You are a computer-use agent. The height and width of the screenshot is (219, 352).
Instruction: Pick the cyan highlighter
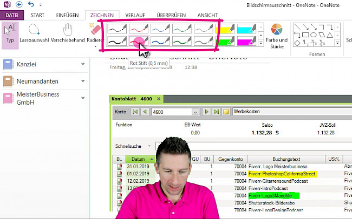click(247, 29)
